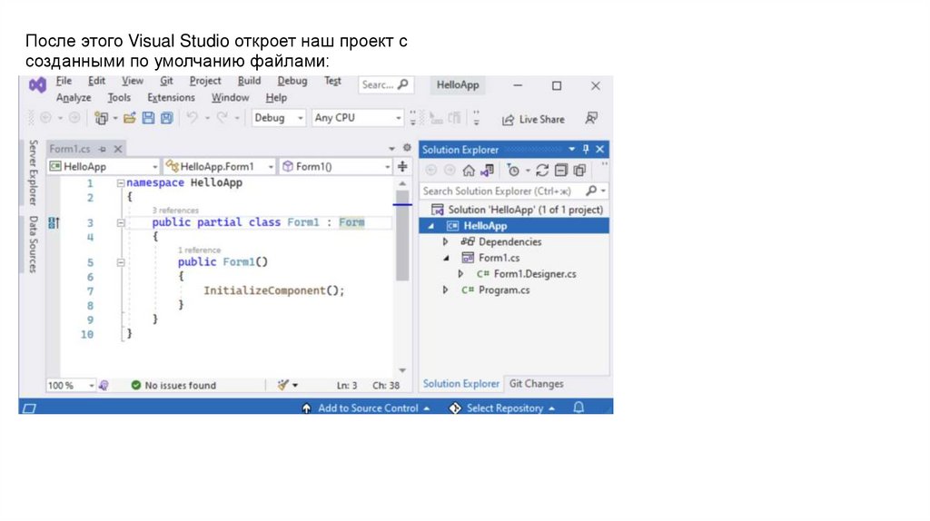Open the Server Explorer side tab
930x521 pixels.
(x=34, y=172)
